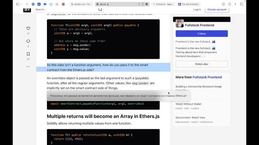
Task: Open 'Fullstack Frontend' link in More from heading
Action: coord(207,77)
